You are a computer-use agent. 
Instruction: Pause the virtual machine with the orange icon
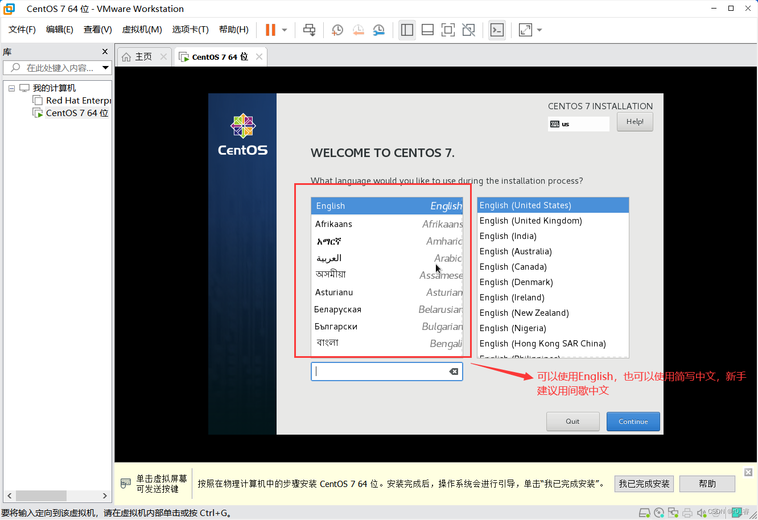(271, 30)
